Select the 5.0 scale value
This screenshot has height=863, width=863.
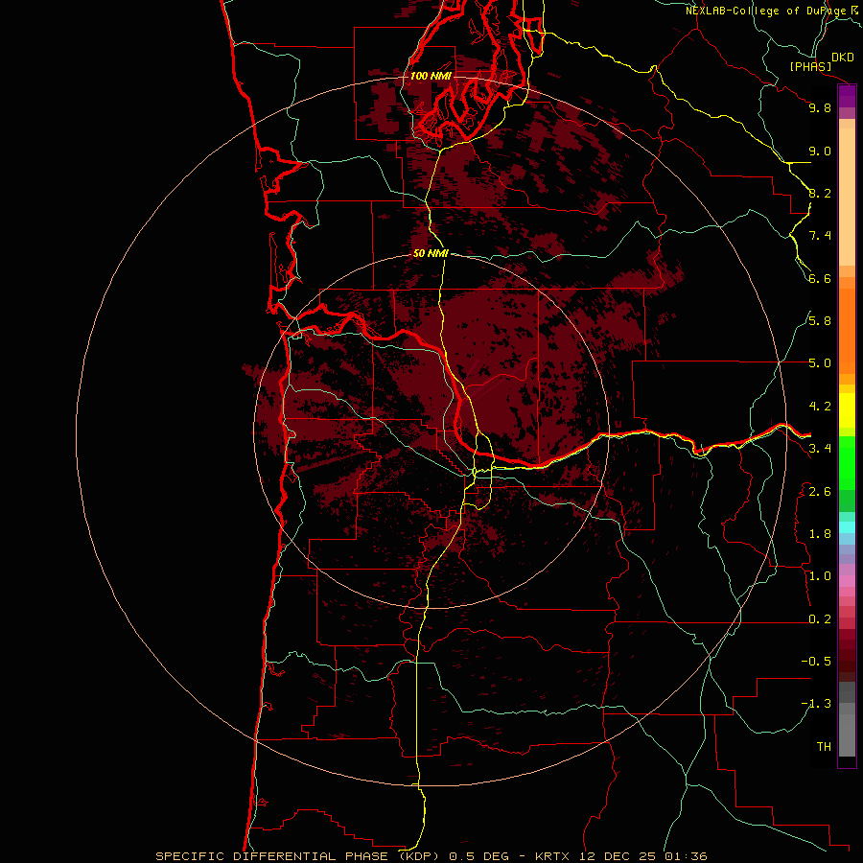(x=820, y=363)
